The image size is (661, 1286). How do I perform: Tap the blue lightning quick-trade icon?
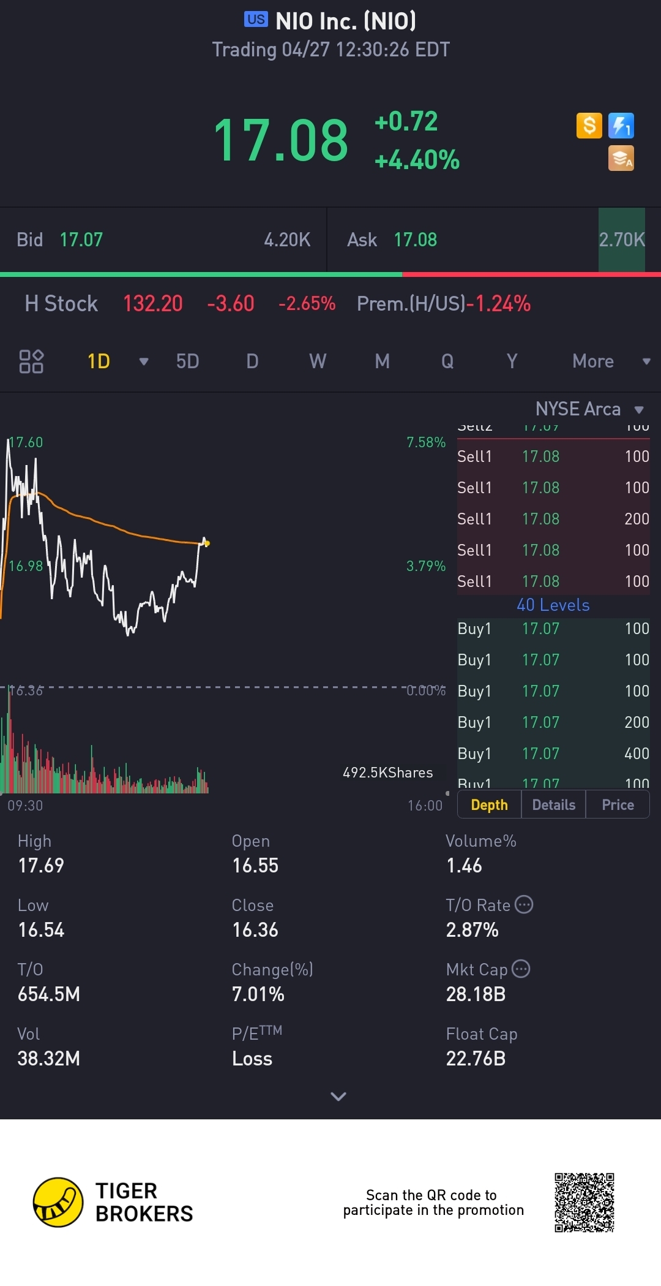tap(621, 126)
